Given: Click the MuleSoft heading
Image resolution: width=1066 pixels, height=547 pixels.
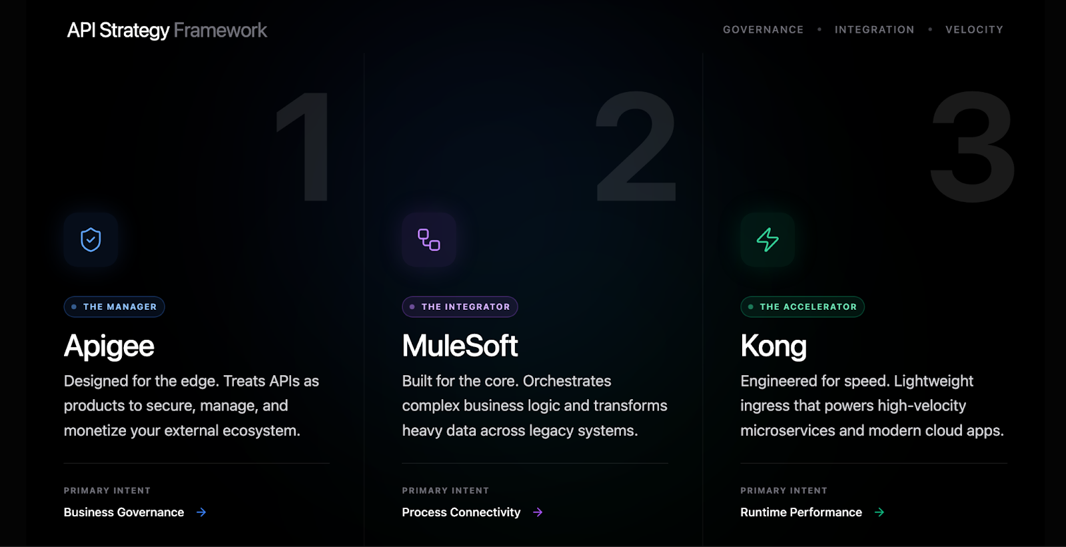Looking at the screenshot, I should click(x=460, y=346).
